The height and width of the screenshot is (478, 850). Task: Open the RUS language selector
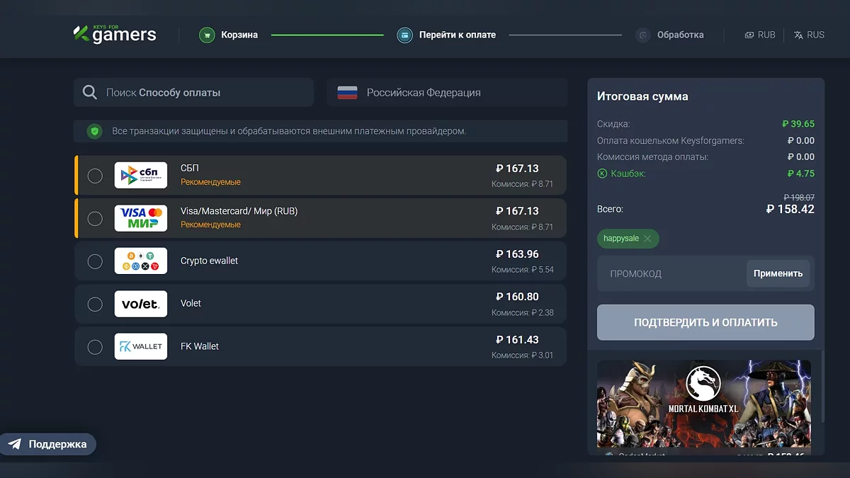click(x=809, y=35)
